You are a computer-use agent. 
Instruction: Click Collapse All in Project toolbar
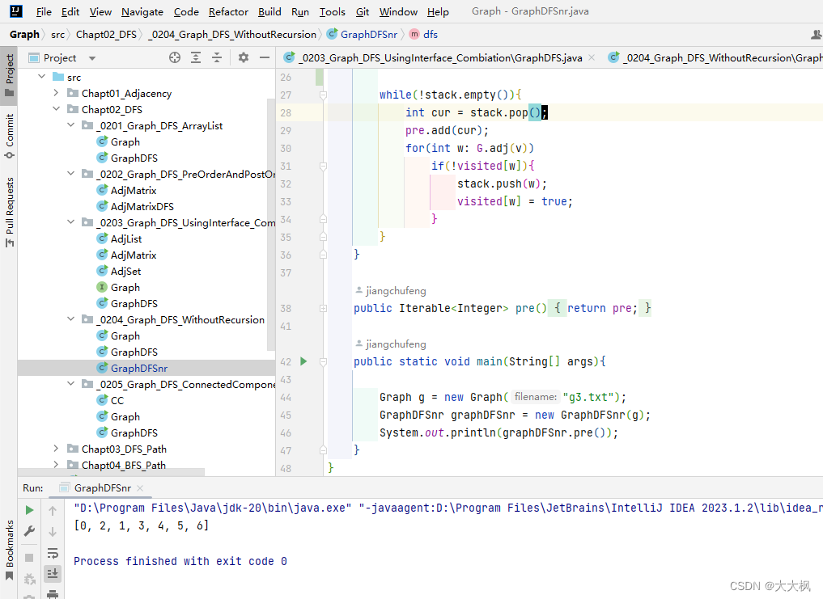pos(217,57)
